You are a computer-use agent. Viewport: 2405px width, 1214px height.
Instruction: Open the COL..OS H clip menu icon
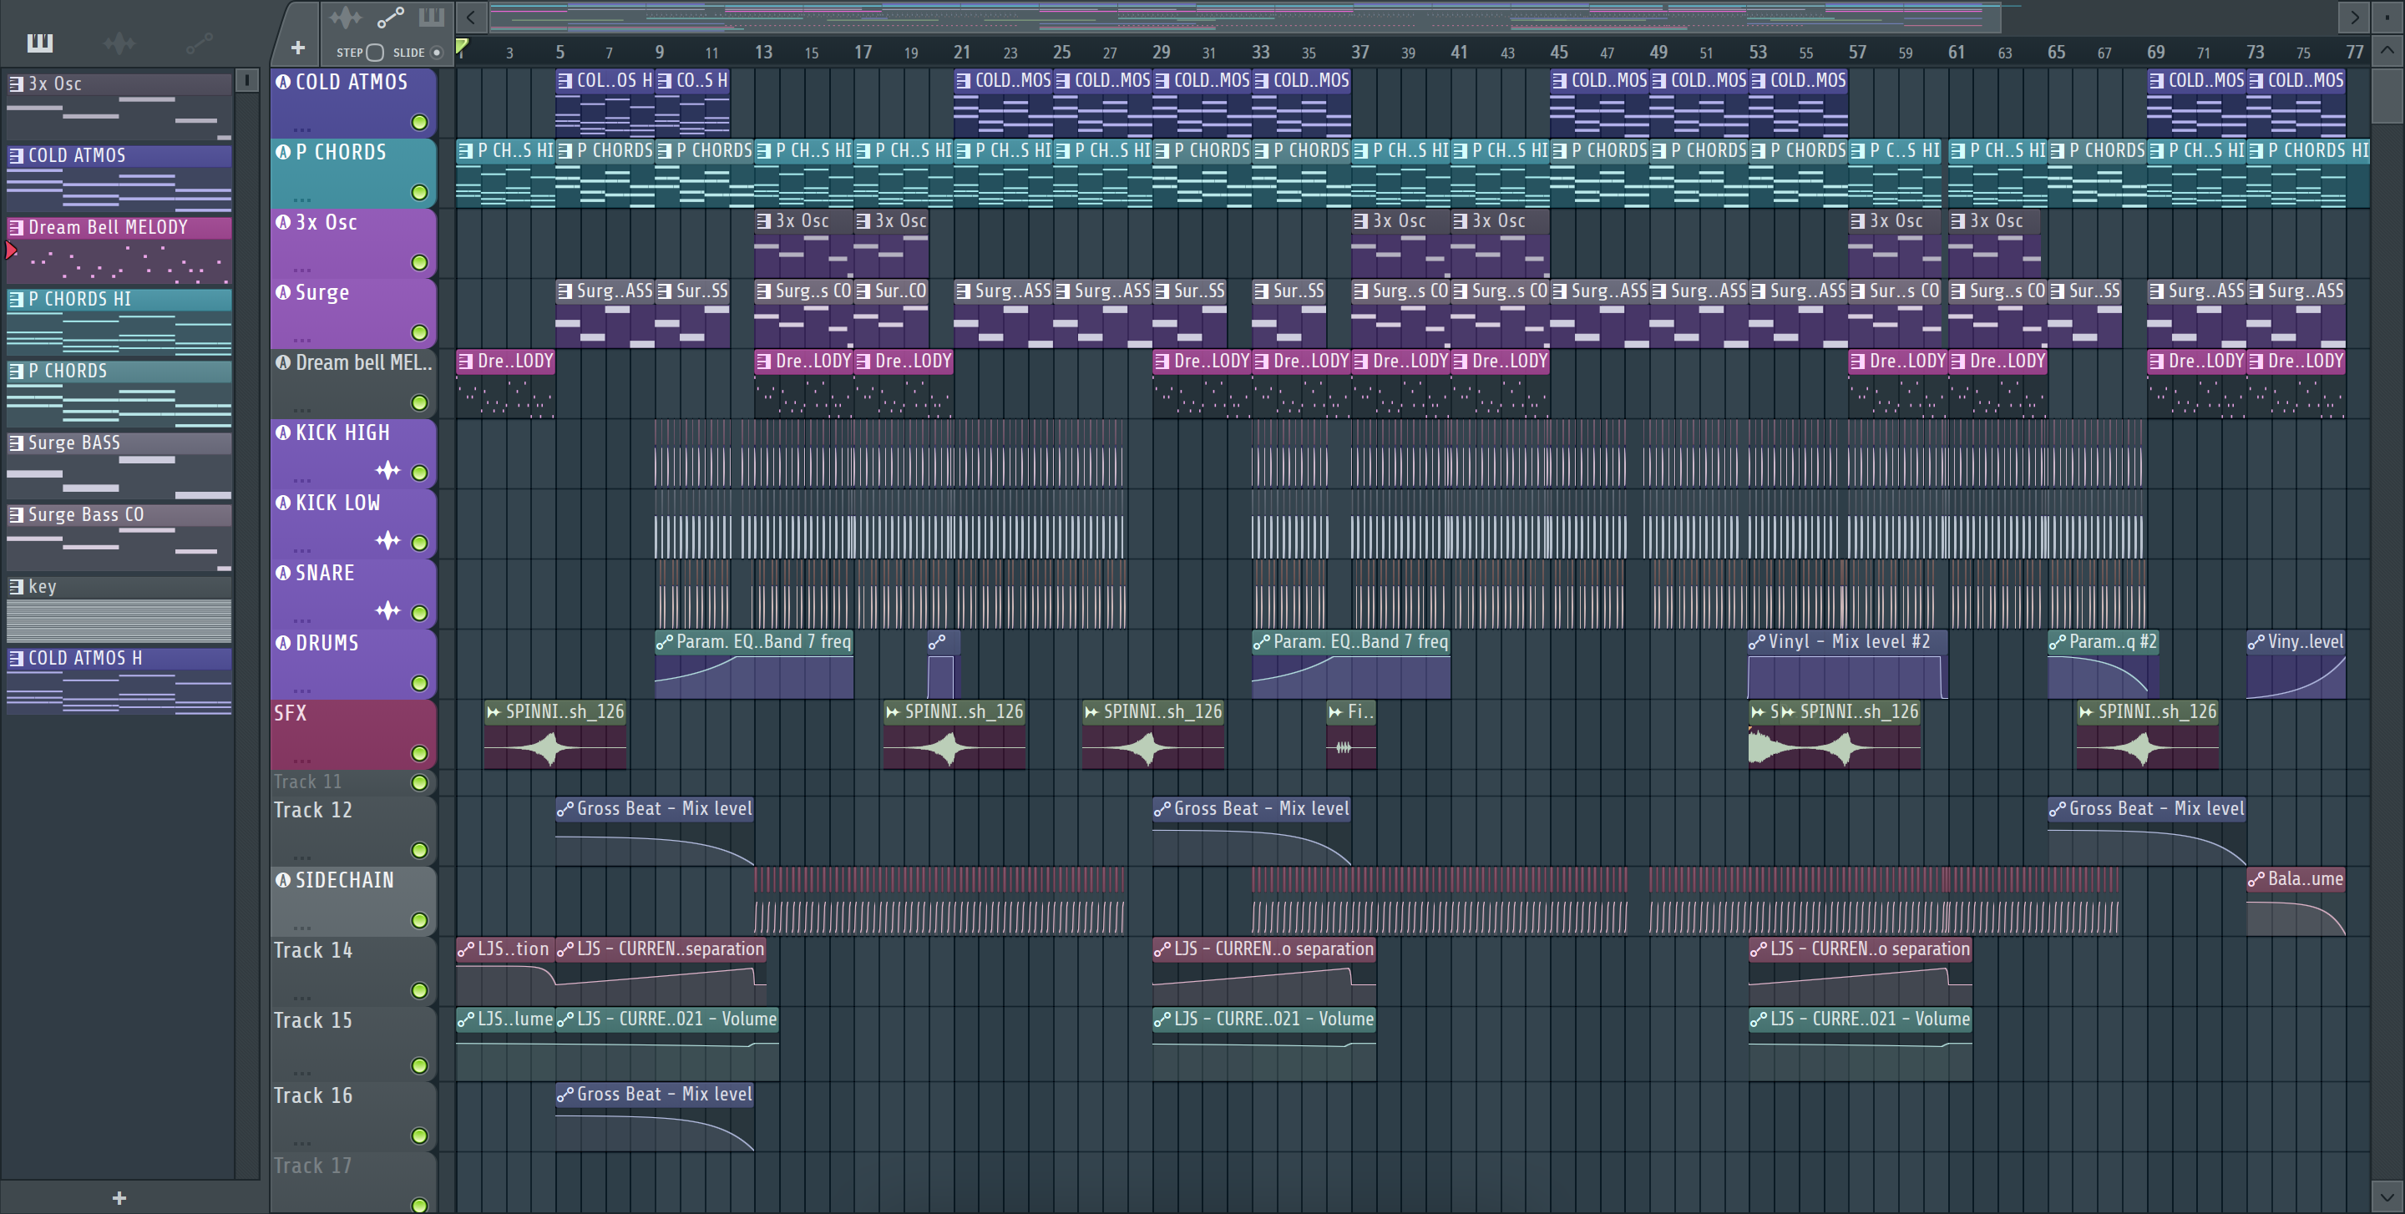click(565, 81)
